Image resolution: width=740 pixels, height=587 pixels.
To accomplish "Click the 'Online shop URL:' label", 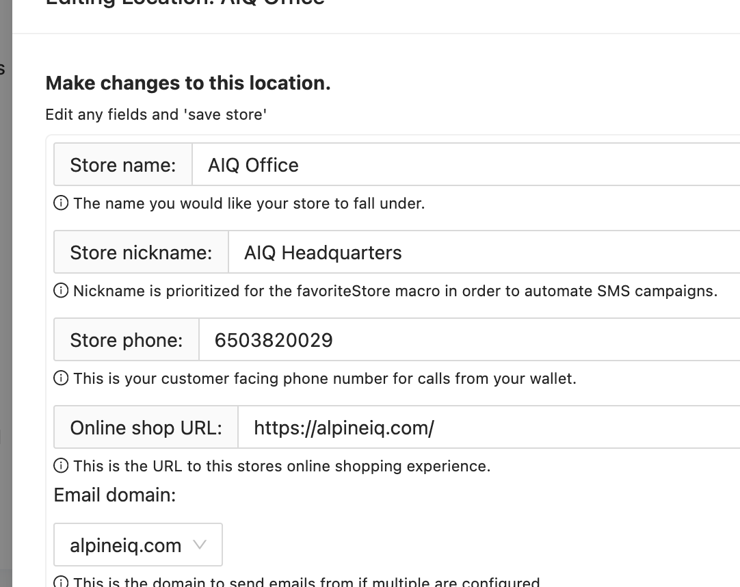I will click(x=146, y=428).
